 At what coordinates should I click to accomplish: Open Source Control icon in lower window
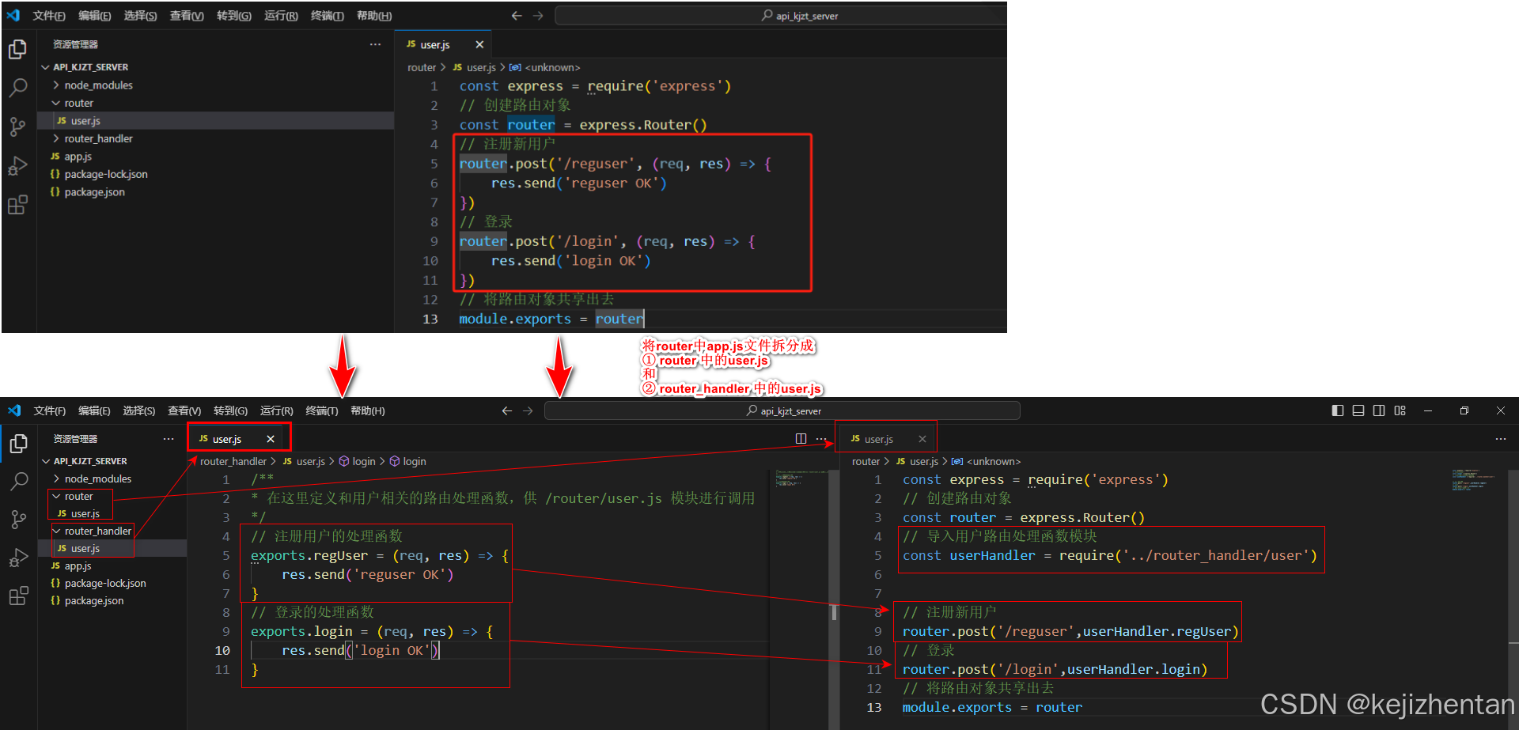(18, 520)
